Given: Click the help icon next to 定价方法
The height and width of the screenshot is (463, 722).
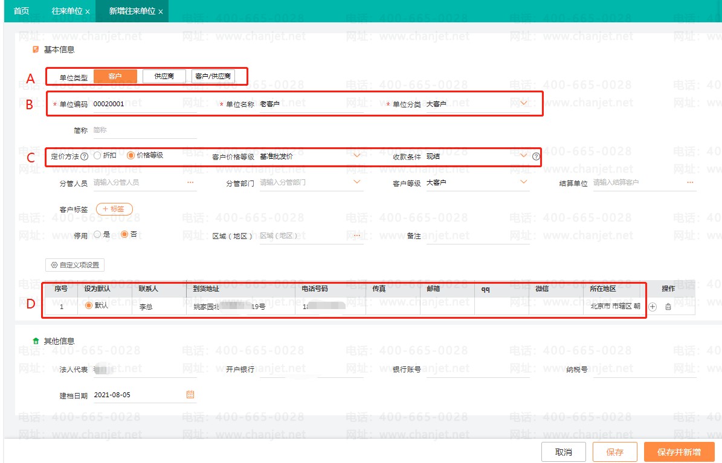Looking at the screenshot, I should [x=84, y=156].
